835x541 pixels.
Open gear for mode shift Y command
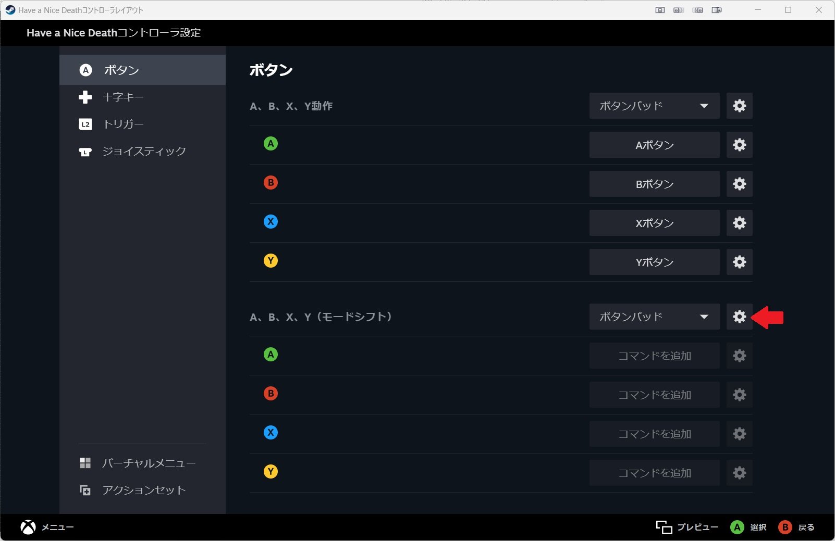(739, 473)
